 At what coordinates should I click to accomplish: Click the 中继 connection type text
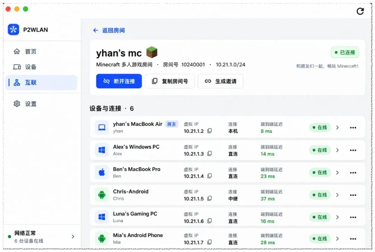233,199
